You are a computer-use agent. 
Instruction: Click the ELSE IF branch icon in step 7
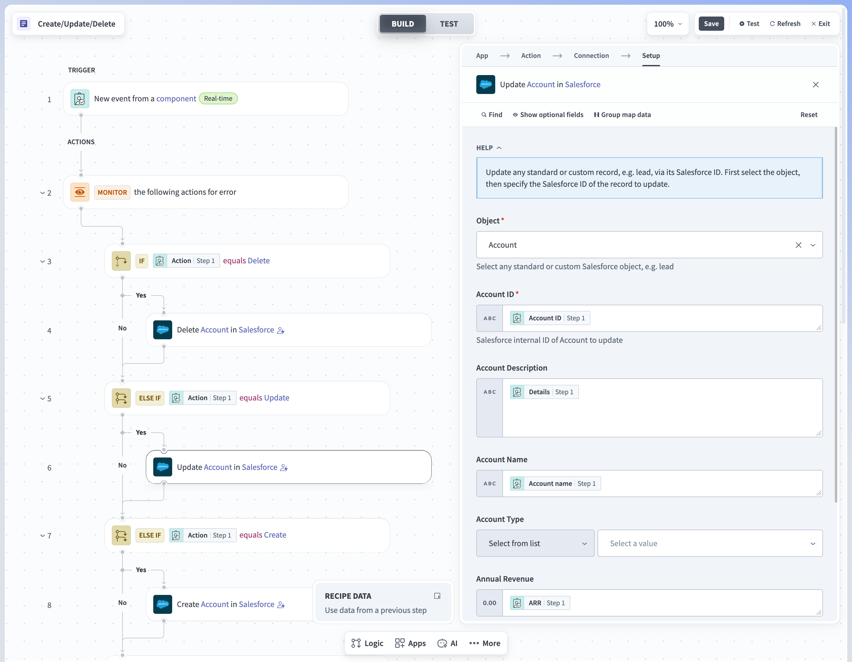point(121,535)
